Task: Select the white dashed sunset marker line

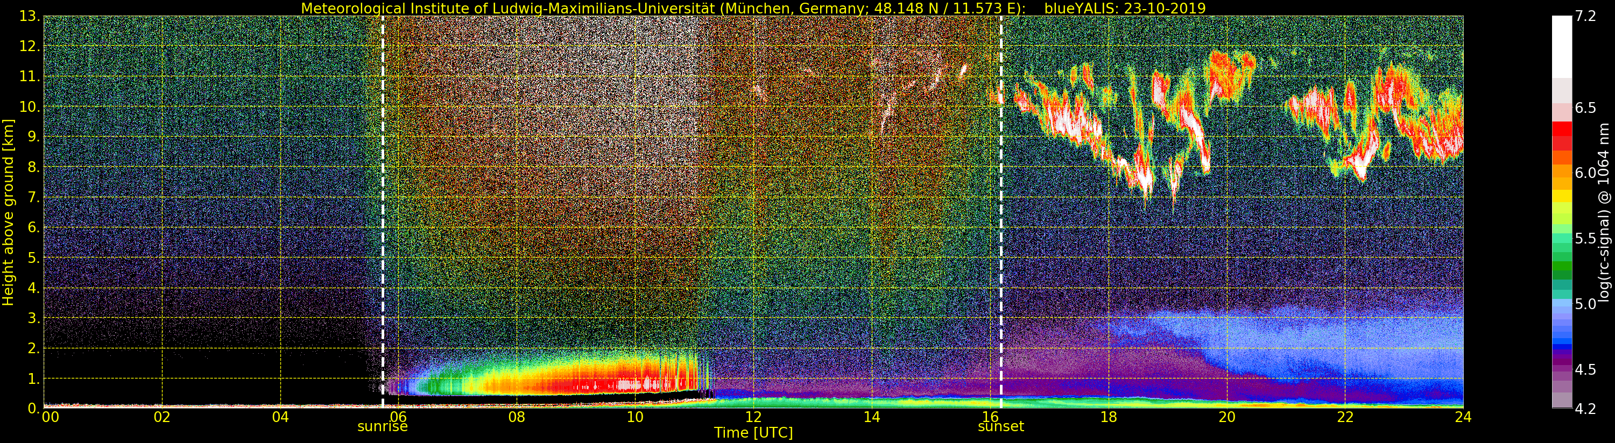Action: click(x=1001, y=212)
